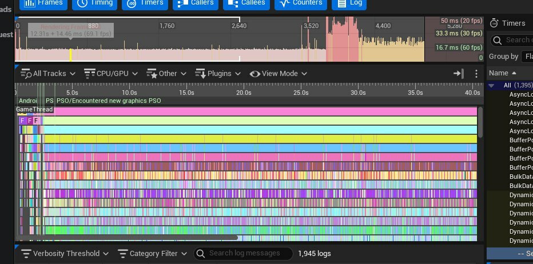Expand the View Mode dropdown
Viewport: 533px width, 264px height.
coord(279,74)
